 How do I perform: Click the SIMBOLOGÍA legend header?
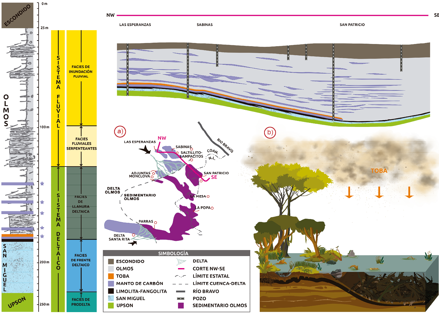pyautogui.click(x=173, y=253)
